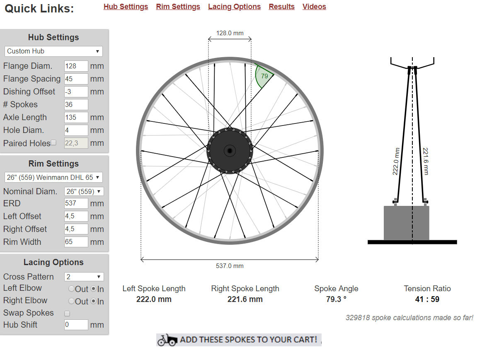The image size is (482, 355).
Task: Open the Videos quick link
Action: 314,7
